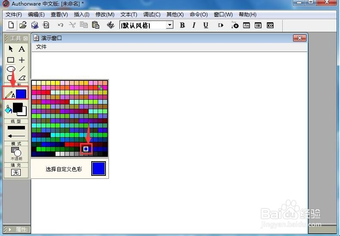Select the rectangle tool
This screenshot has height=236, width=340.
click(x=11, y=60)
